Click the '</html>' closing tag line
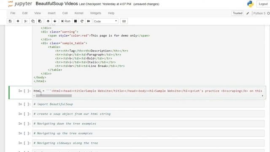This screenshot has height=152, width=270. point(40,81)
